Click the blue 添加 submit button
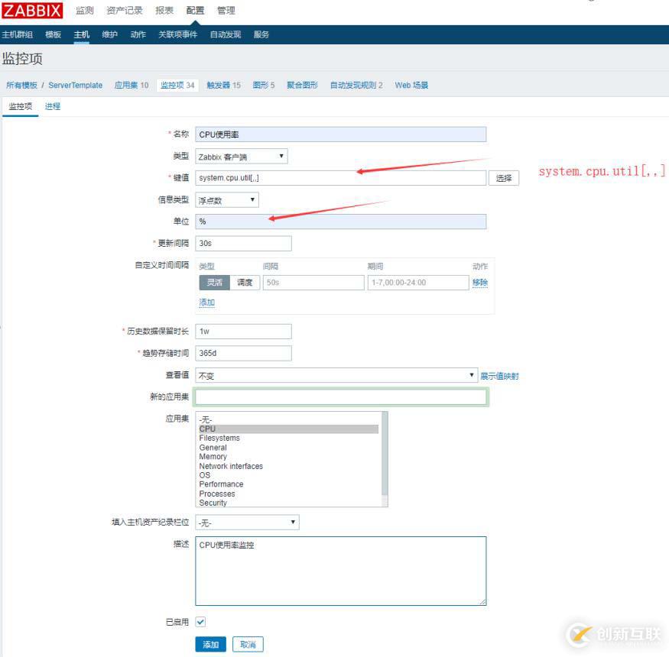 click(210, 644)
